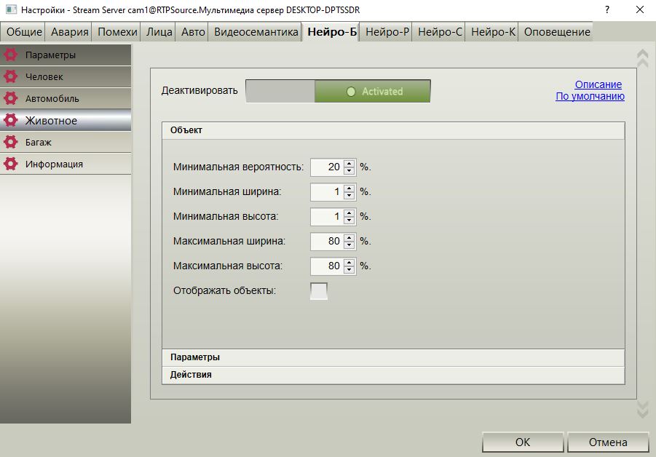The image size is (656, 457).
Task: Open the Лица tab
Action: 159,32
